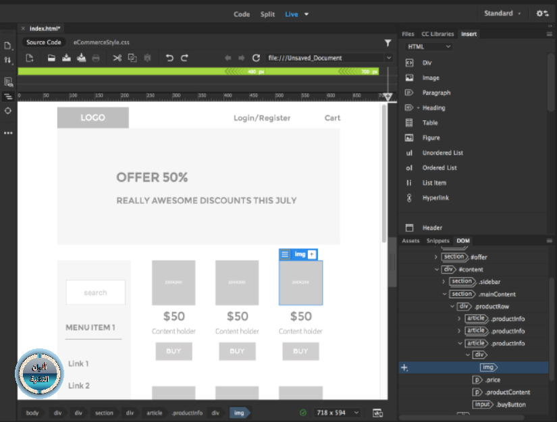Click the open documents icon in left sidebar
Viewport: 557px width, 422px height.
pyautogui.click(x=8, y=46)
